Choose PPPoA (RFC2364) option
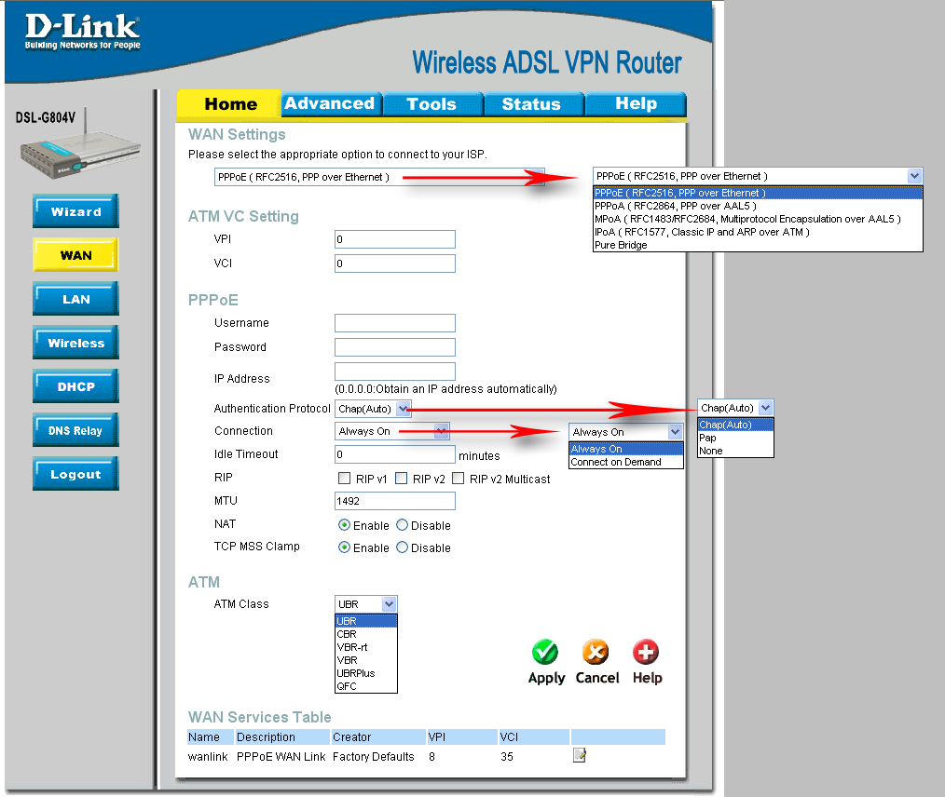Viewport: 945px width, 797px height. 759,206
